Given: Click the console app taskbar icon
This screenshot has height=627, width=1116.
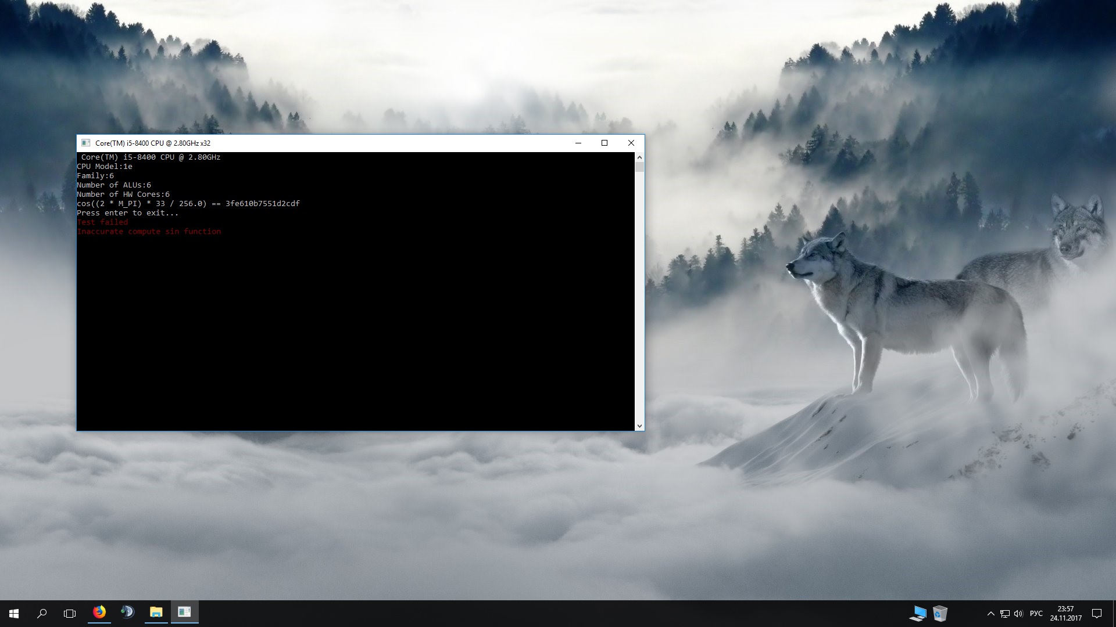Looking at the screenshot, I should (184, 612).
